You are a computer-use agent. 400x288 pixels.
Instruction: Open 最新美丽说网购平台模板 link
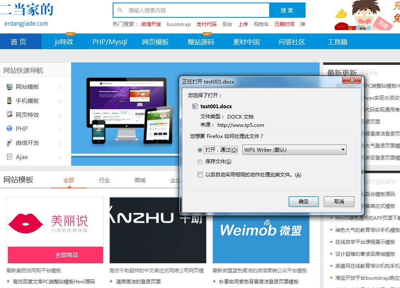pyautogui.click(x=34, y=270)
